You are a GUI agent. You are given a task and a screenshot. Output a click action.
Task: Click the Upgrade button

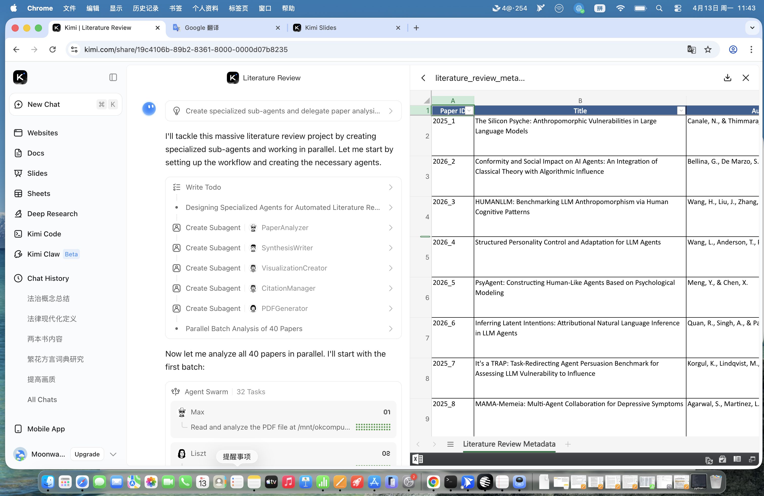87,454
